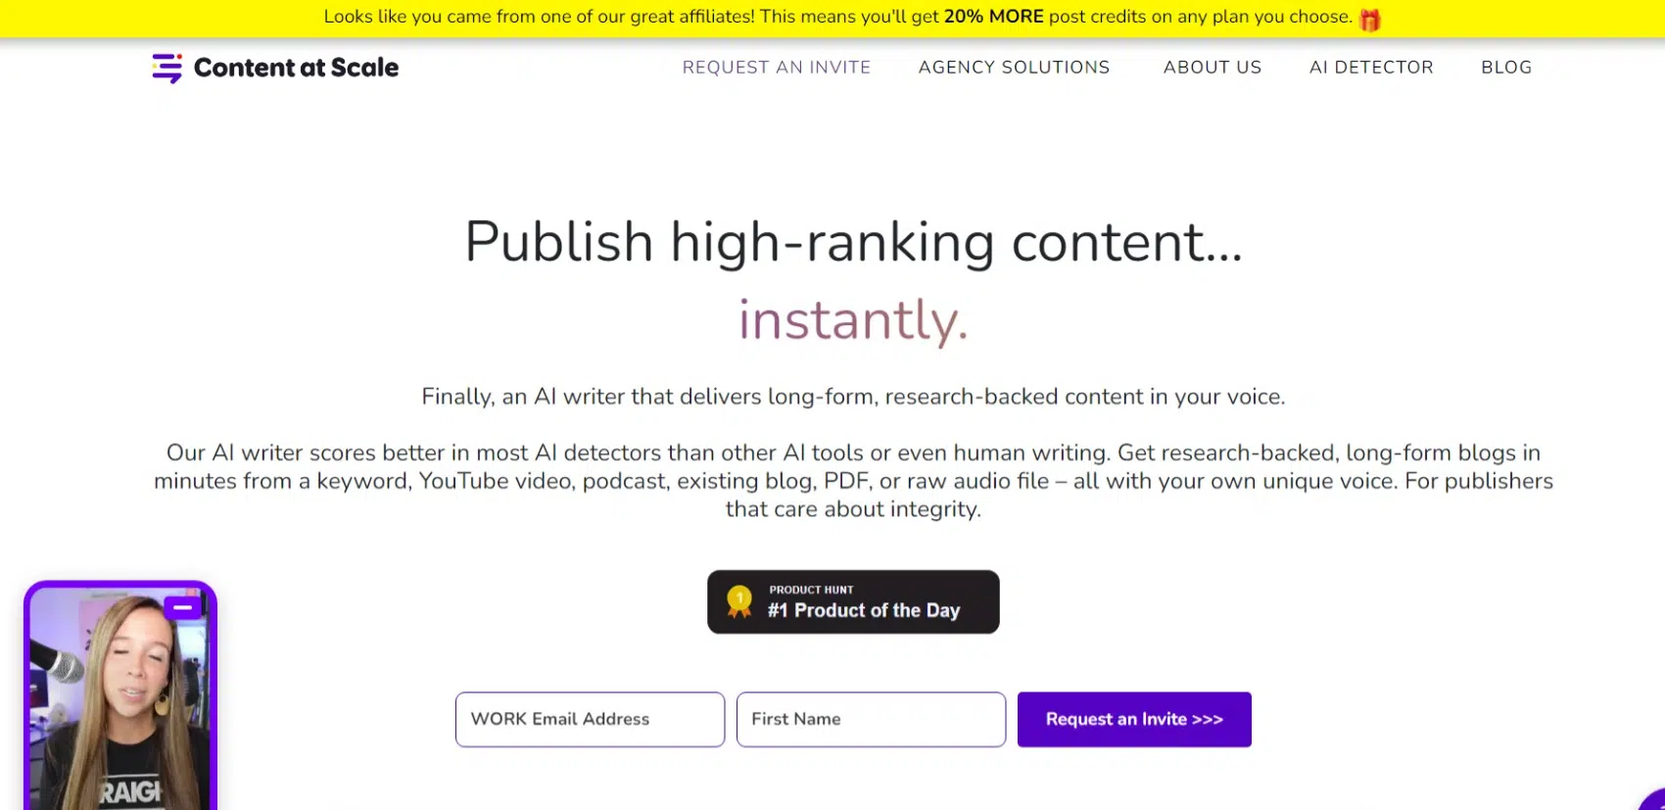Click the headline 'Publish high-ranking content...'
Viewport: 1665px width, 810px height.
(853, 242)
